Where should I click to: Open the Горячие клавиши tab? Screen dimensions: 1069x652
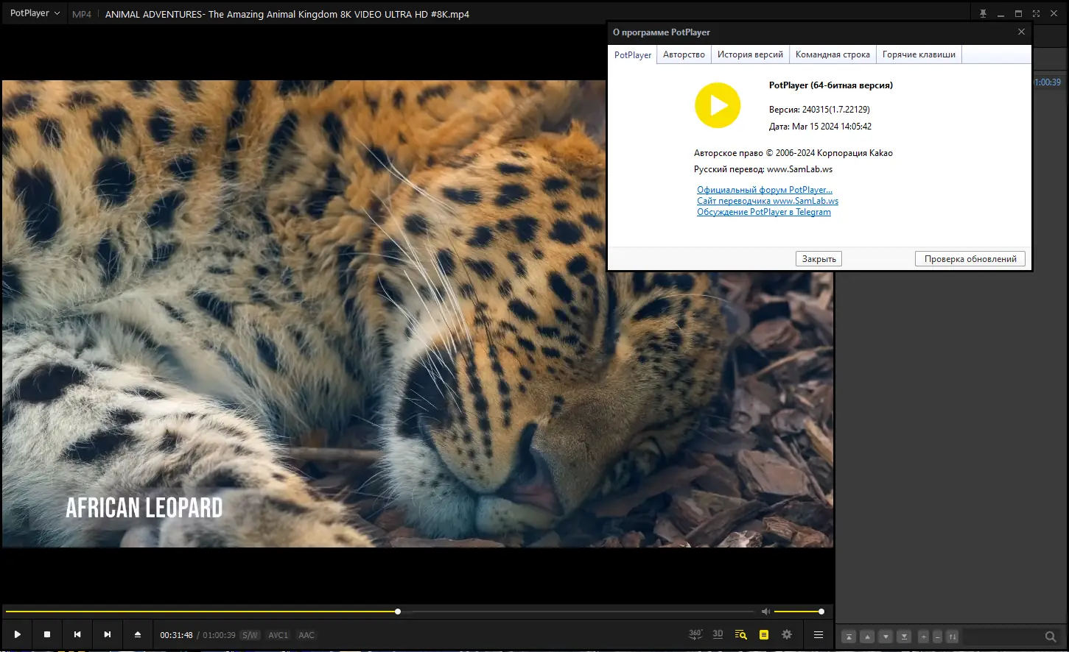[x=919, y=54]
